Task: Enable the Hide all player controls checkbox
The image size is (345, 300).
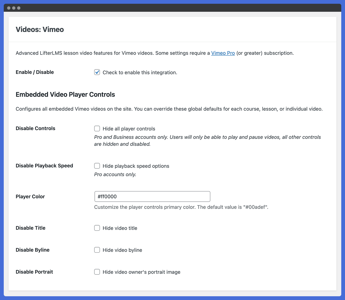Action: tap(97, 129)
